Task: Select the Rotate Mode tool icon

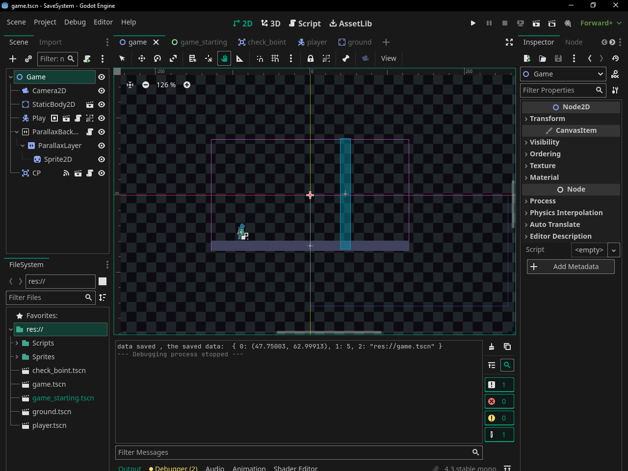Action: pyautogui.click(x=157, y=58)
